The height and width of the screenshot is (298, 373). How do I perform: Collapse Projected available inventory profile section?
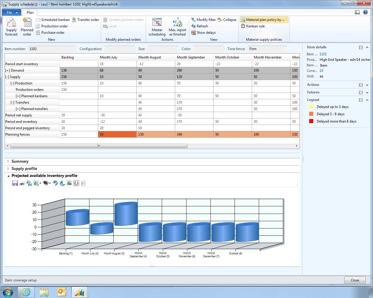(x=8, y=176)
